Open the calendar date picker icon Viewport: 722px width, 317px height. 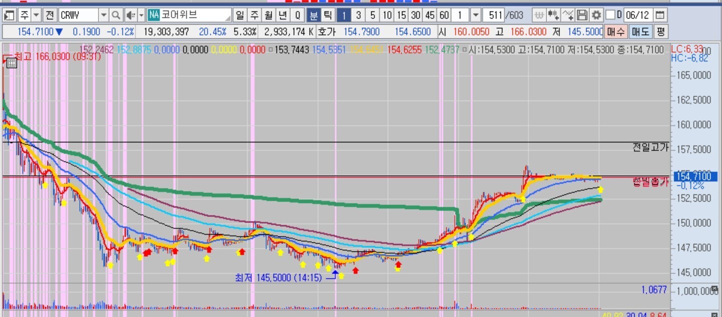660,15
